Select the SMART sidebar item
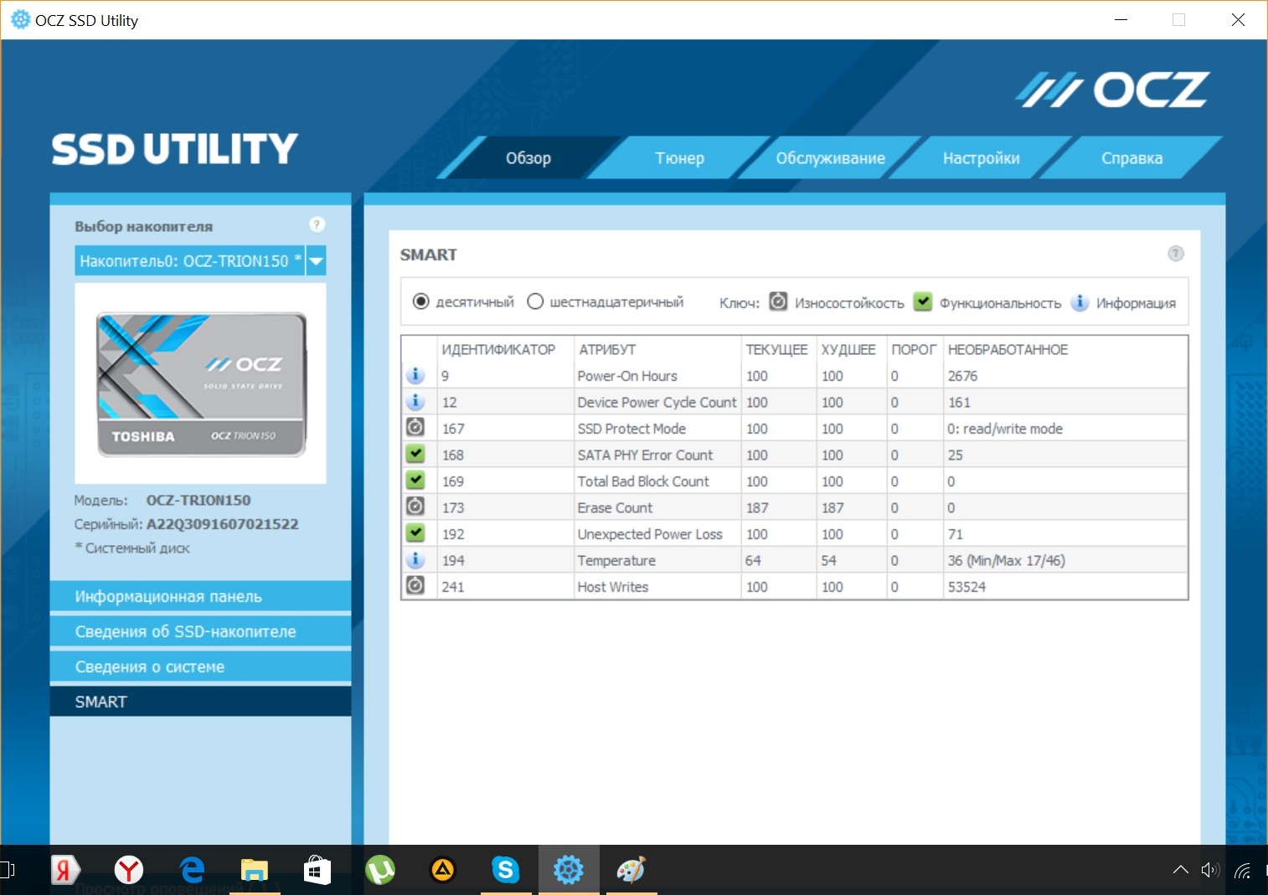The height and width of the screenshot is (895, 1268). point(200,702)
